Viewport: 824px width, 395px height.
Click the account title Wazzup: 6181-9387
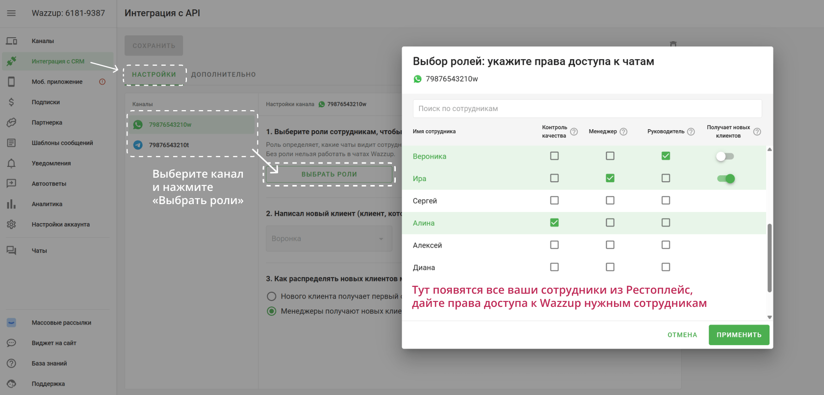click(x=68, y=13)
